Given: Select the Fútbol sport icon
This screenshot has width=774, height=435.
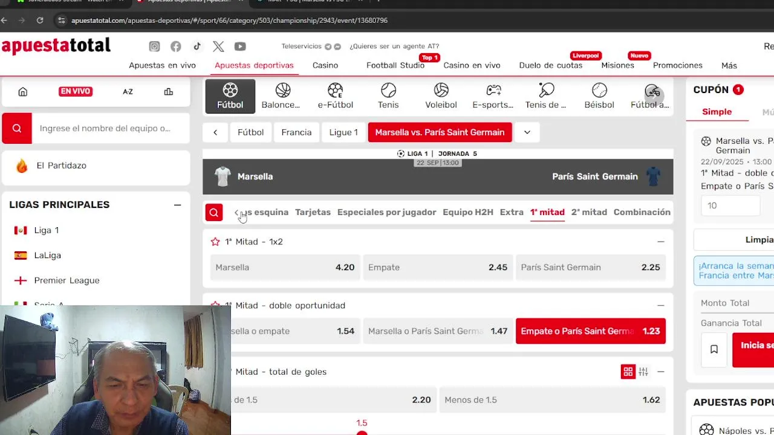Looking at the screenshot, I should pyautogui.click(x=230, y=96).
